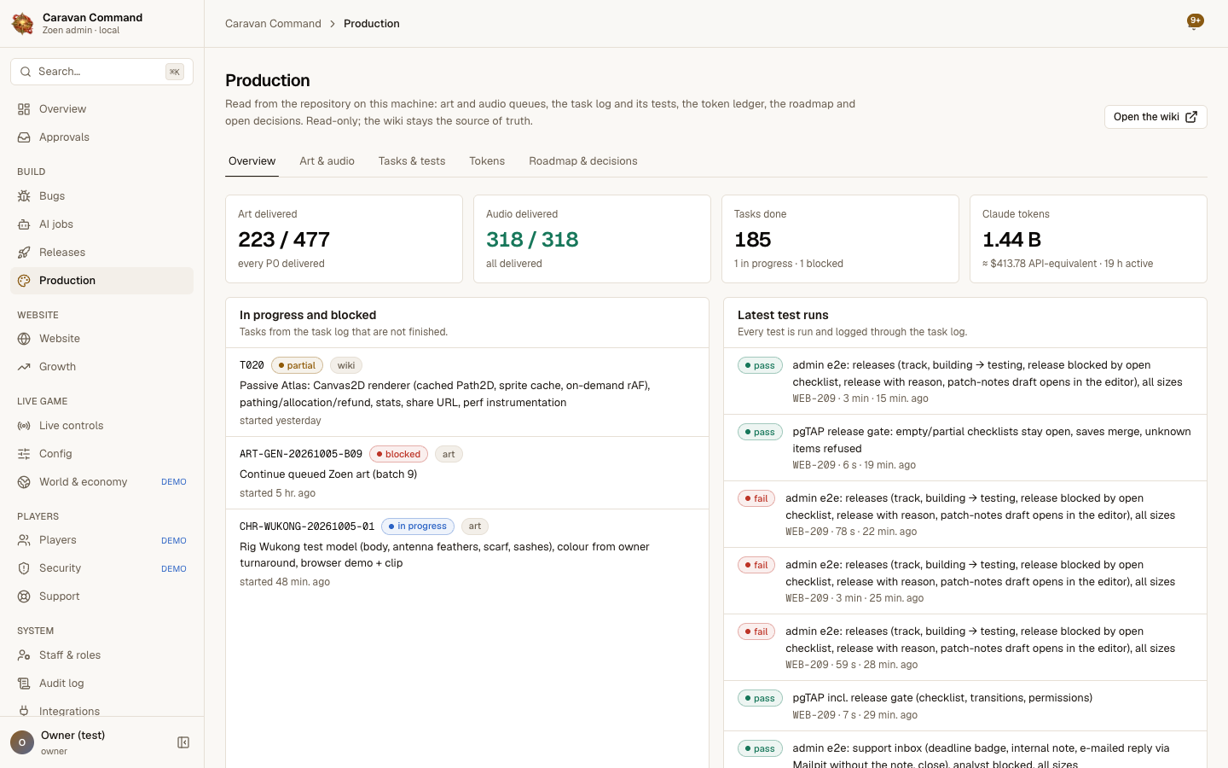
Task: Click the pgTAP release gate test row
Action: coord(965,448)
